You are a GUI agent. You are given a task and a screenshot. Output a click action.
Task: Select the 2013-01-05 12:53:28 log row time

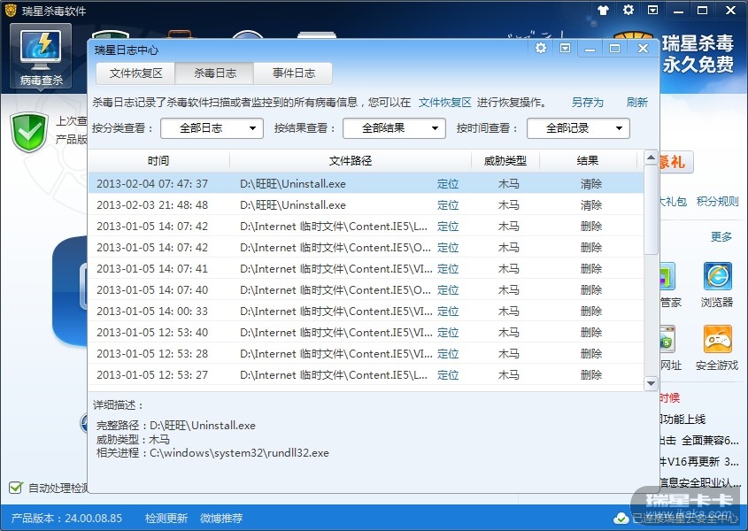click(152, 354)
